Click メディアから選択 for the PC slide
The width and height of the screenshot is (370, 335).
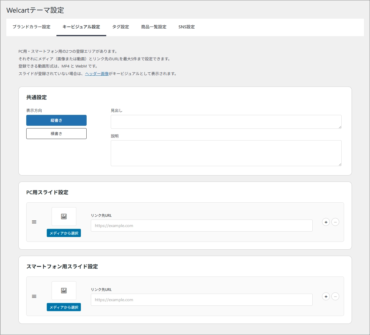click(x=64, y=233)
